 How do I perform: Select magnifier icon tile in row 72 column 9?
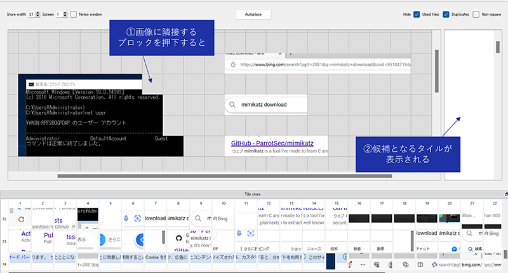[201, 218]
